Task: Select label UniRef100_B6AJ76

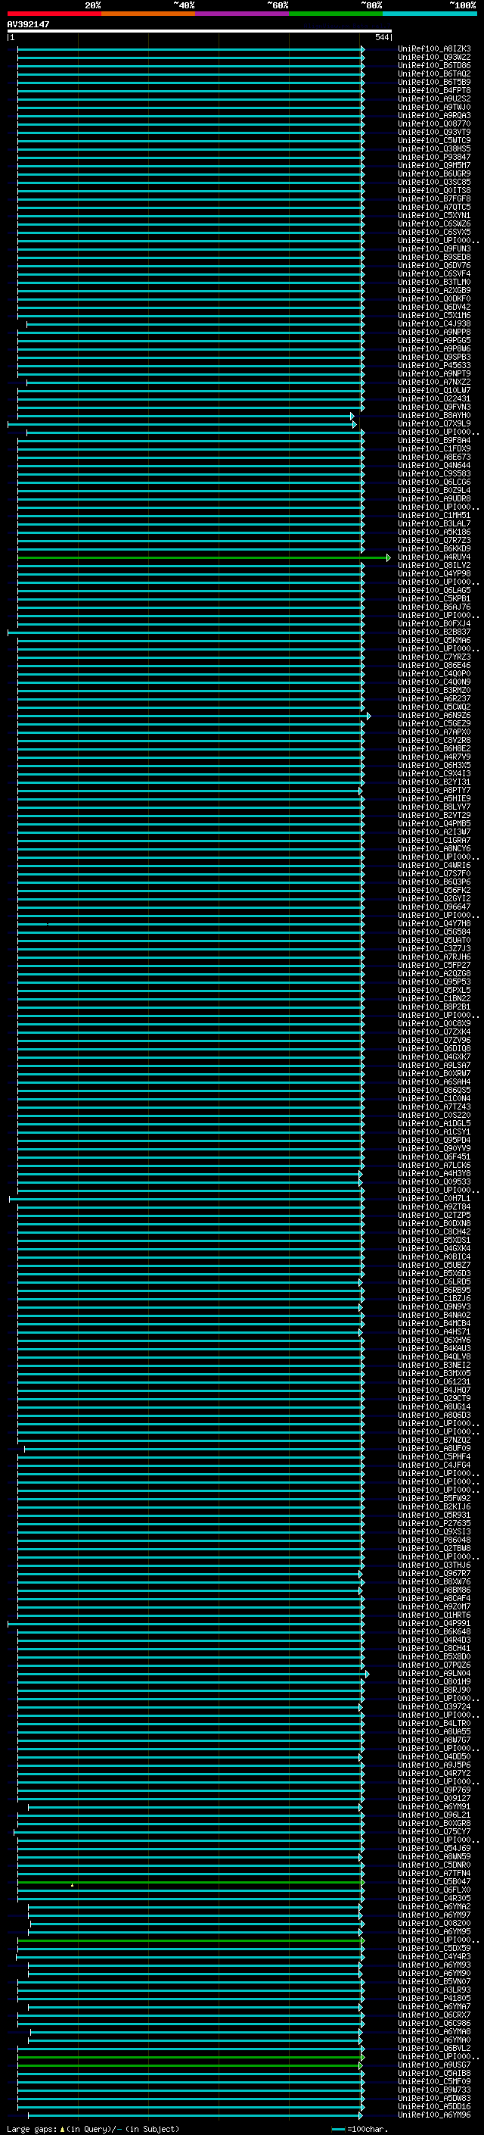Action: tap(434, 607)
